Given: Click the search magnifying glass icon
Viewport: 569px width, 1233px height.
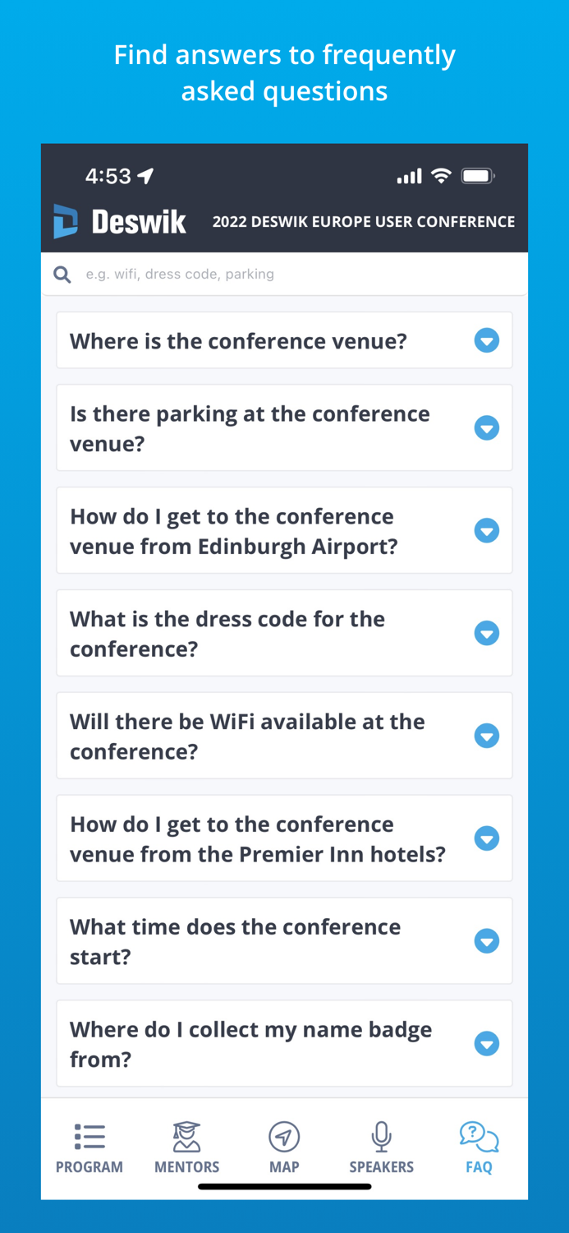Looking at the screenshot, I should pyautogui.click(x=62, y=274).
